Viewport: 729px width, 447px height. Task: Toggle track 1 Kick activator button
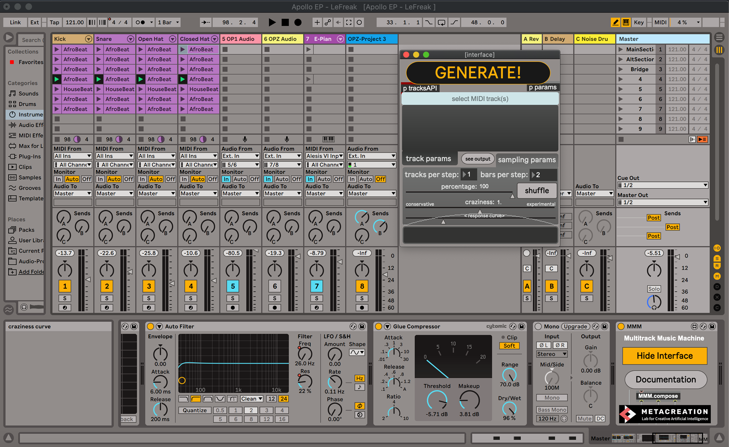point(65,286)
